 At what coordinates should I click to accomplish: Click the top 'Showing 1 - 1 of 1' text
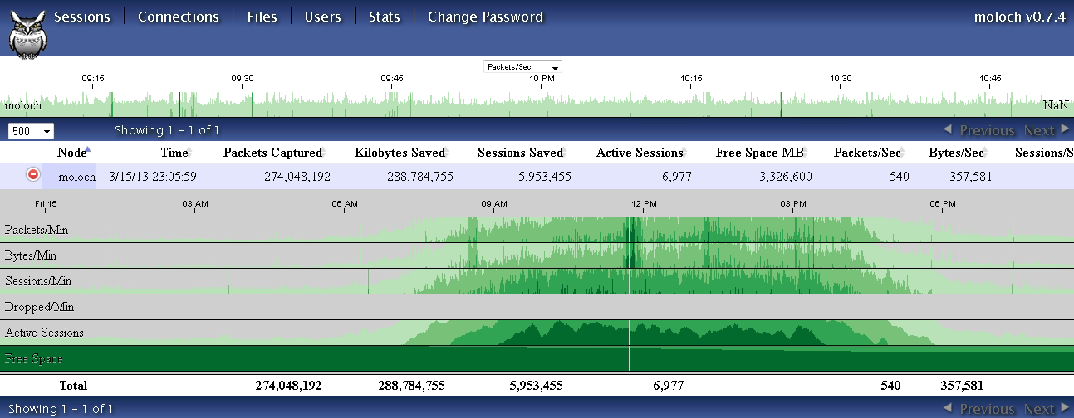[x=167, y=130]
